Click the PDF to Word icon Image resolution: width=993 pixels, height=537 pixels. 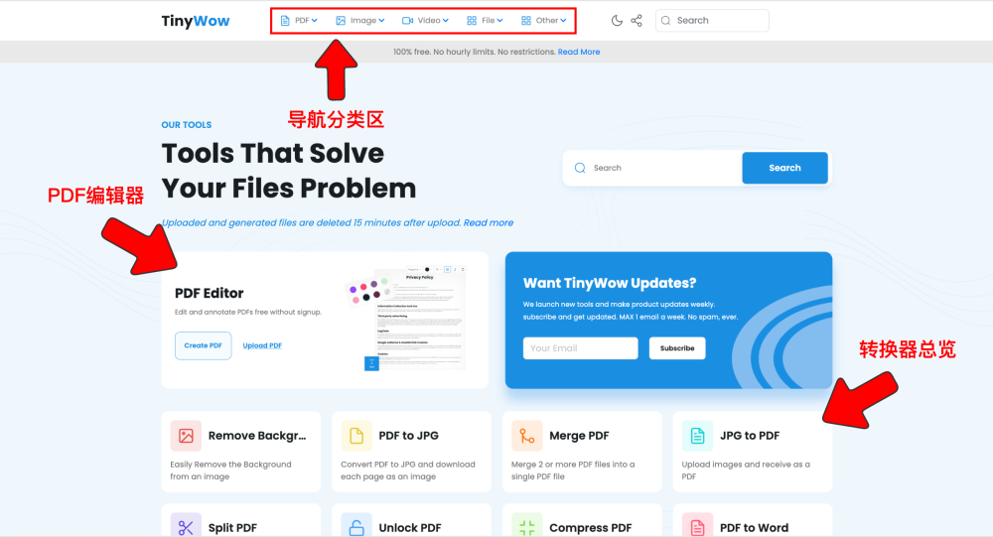697,527
